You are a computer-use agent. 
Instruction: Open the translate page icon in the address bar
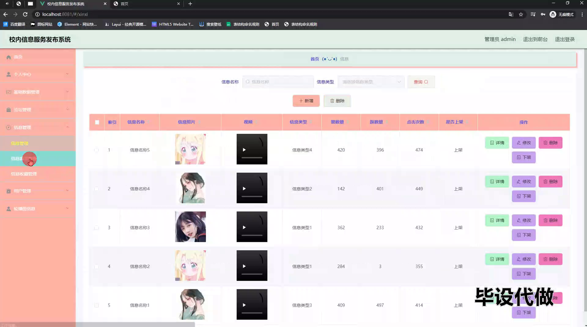(511, 14)
